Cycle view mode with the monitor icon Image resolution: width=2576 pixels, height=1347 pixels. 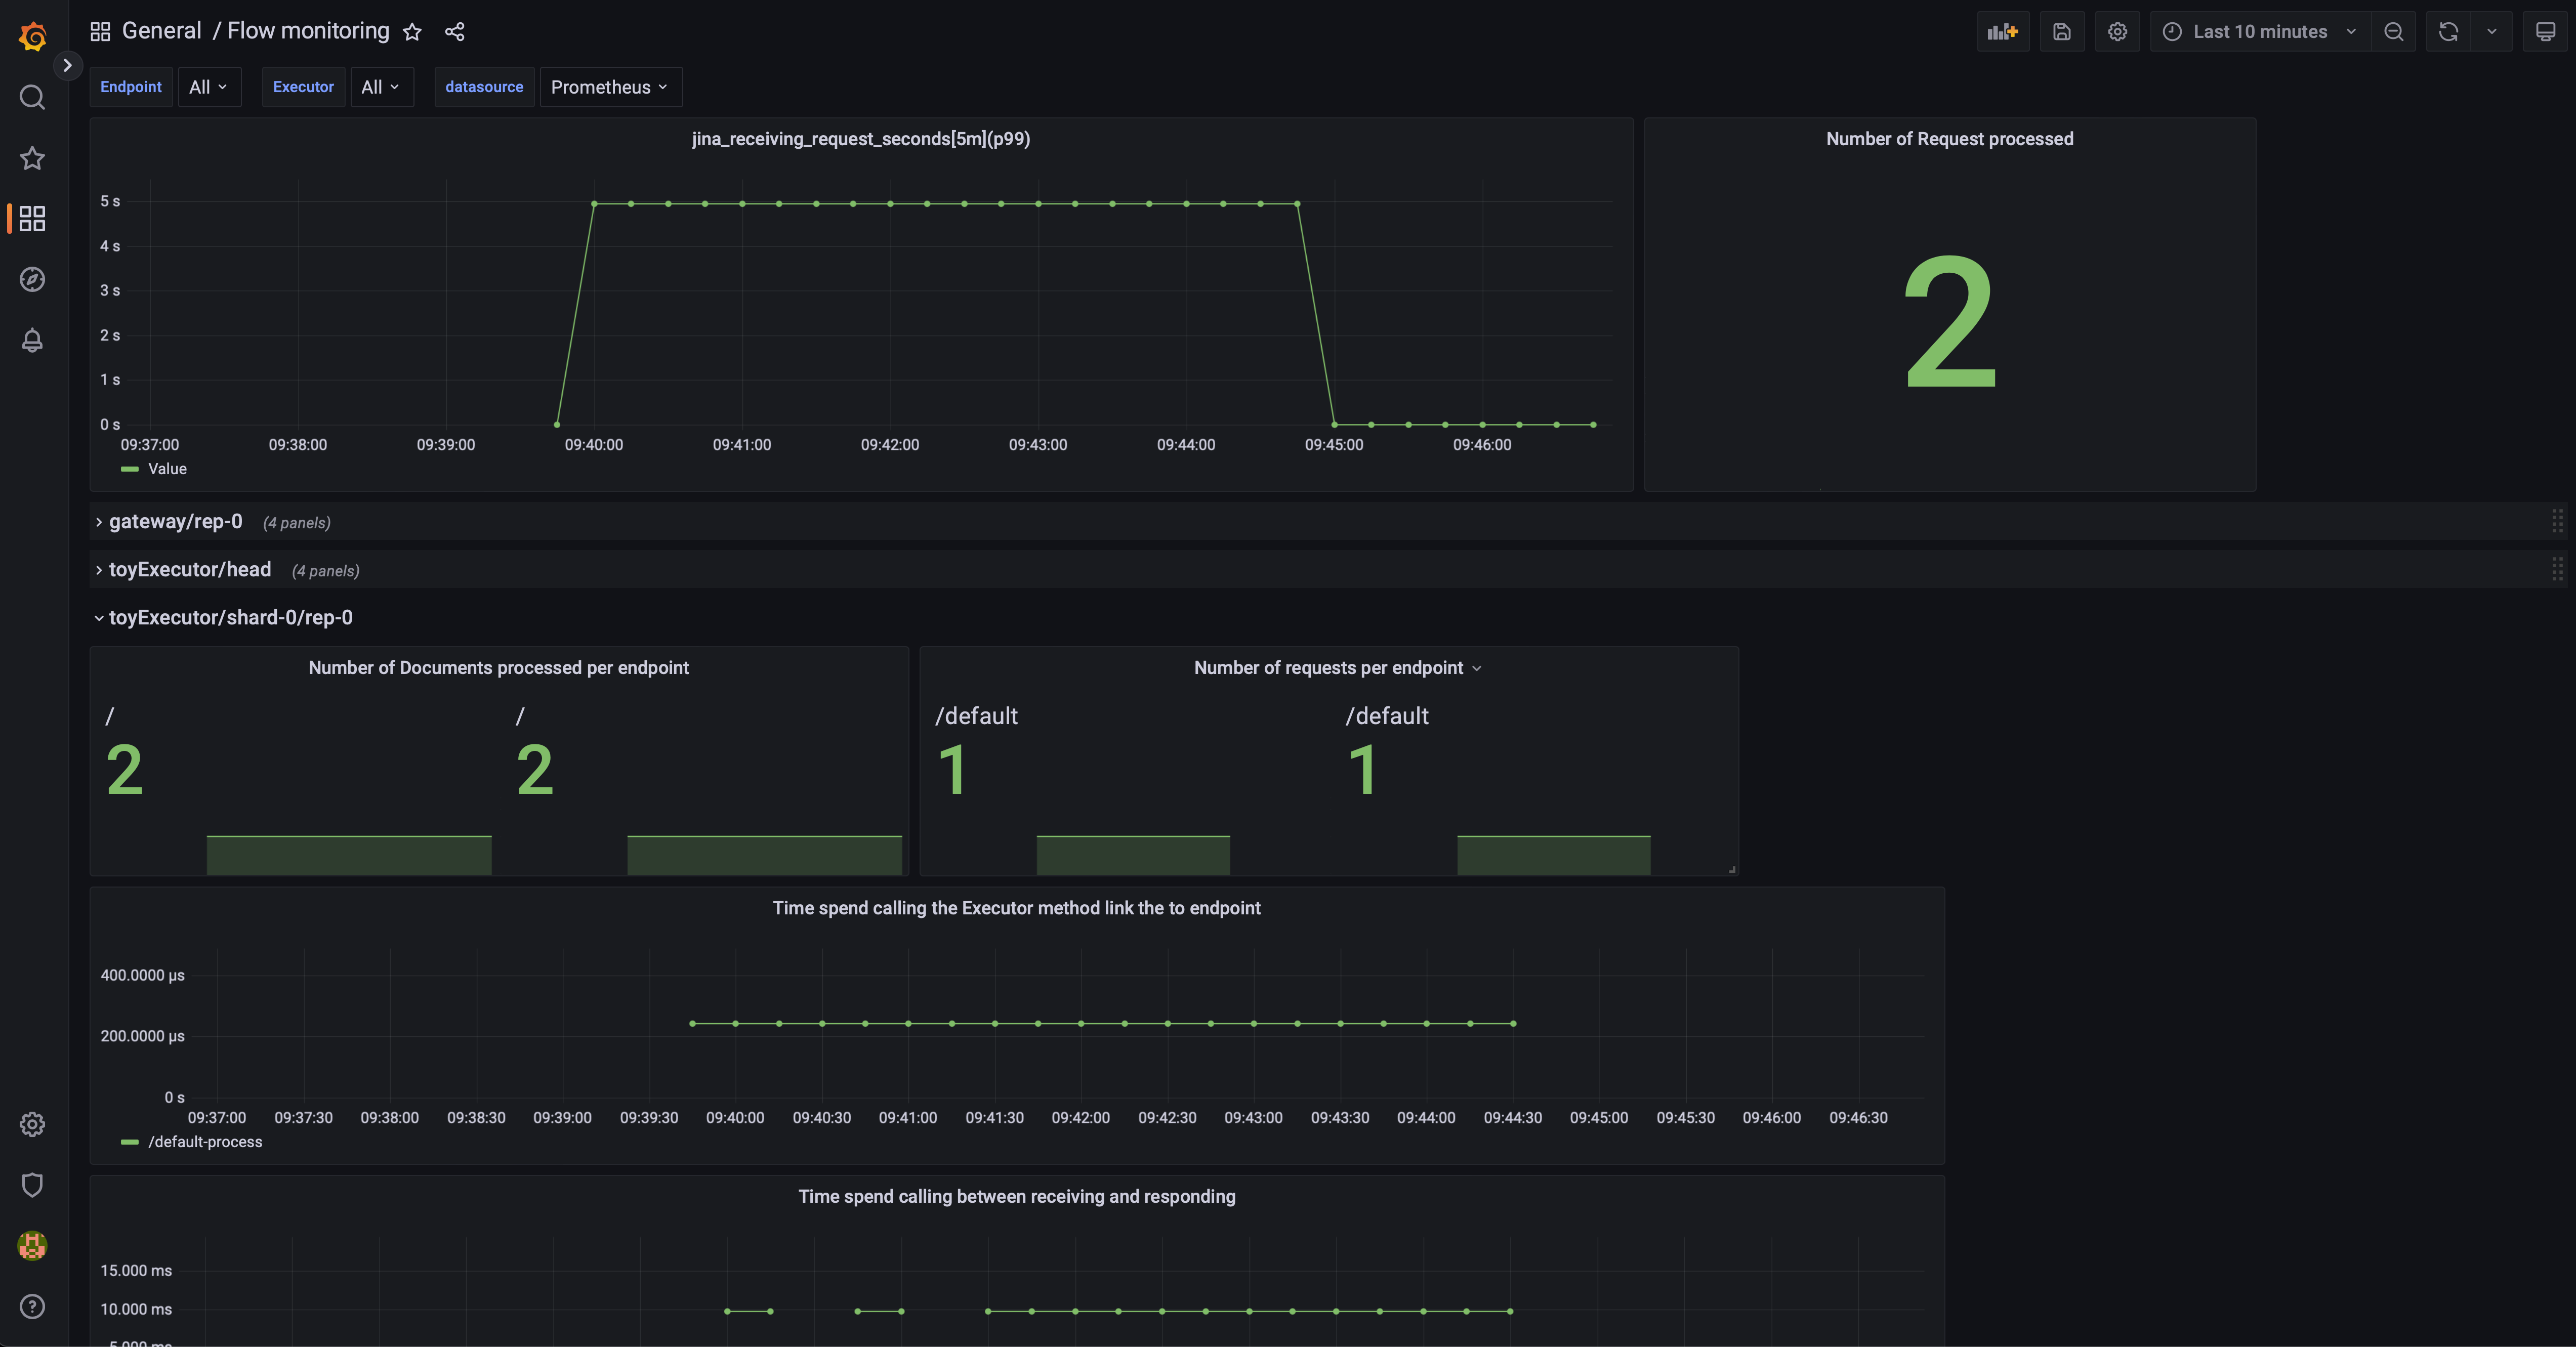click(2545, 32)
